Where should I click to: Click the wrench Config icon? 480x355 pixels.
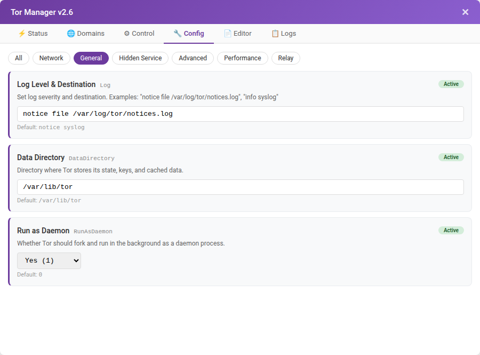(178, 34)
